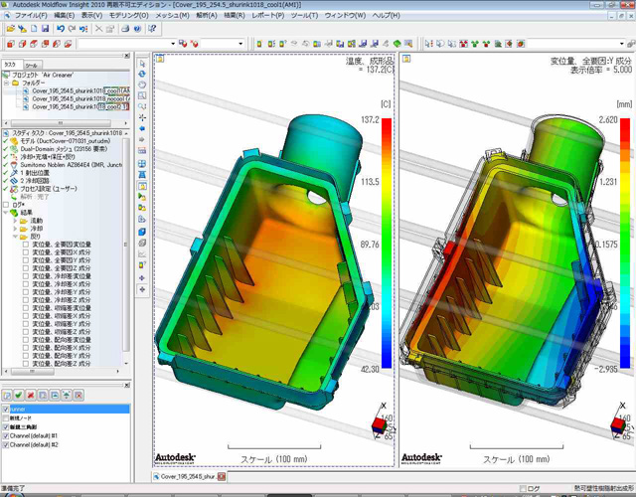This screenshot has width=636, height=497.
Task: Switch to the ツール tab in the left panel
Action: pyautogui.click(x=32, y=64)
